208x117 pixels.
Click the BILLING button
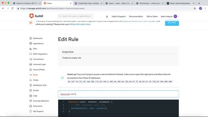click(x=172, y=22)
